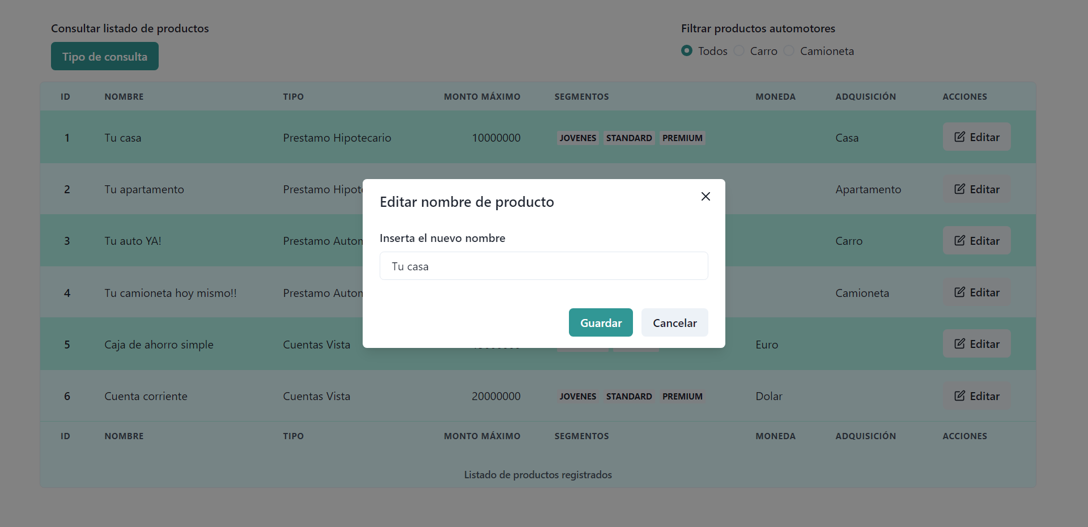Screen dimensions: 1088x527
Task: Click the radio icon next to Todos
Action: tap(687, 50)
